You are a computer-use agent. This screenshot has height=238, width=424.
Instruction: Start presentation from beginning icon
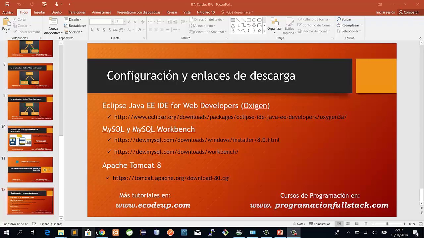45,4
